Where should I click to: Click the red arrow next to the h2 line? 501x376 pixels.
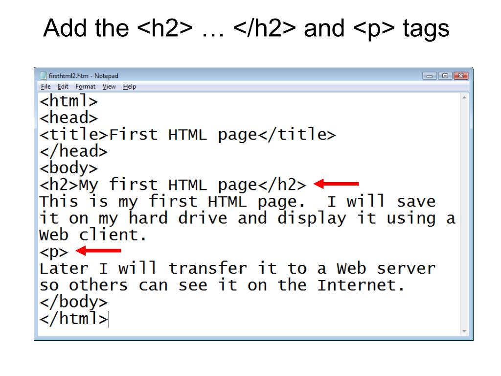(x=336, y=184)
